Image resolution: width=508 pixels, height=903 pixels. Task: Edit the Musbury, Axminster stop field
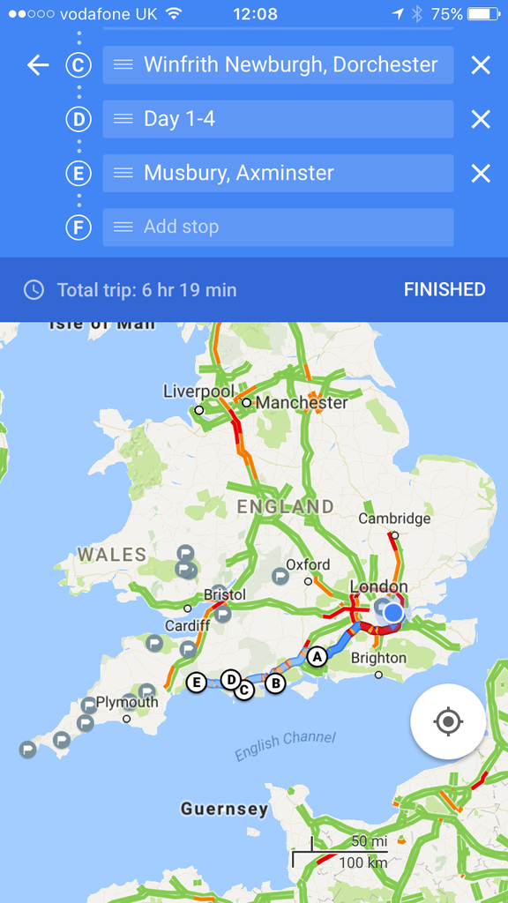[x=278, y=174]
